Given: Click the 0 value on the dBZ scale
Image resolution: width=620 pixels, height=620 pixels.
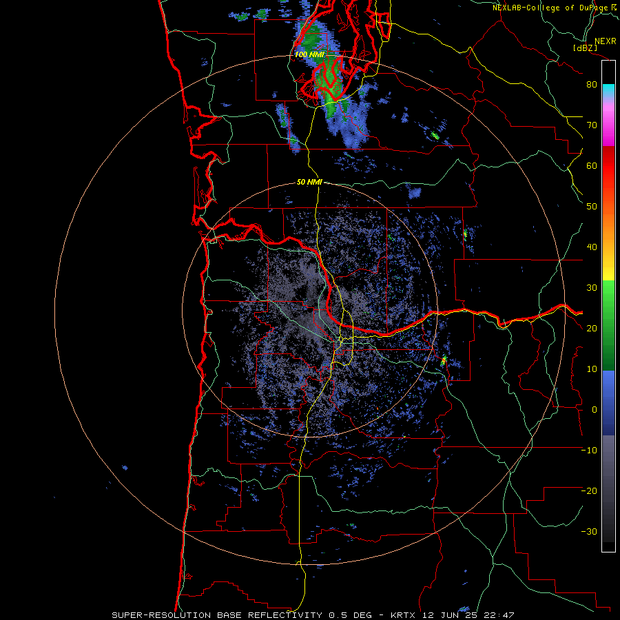Looking at the screenshot, I should point(595,410).
